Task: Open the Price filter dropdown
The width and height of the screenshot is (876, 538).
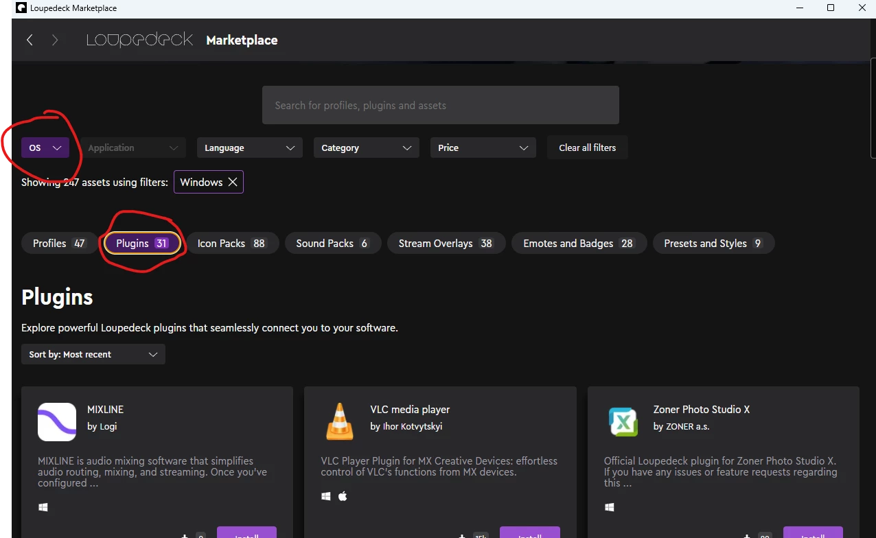Action: coord(483,148)
